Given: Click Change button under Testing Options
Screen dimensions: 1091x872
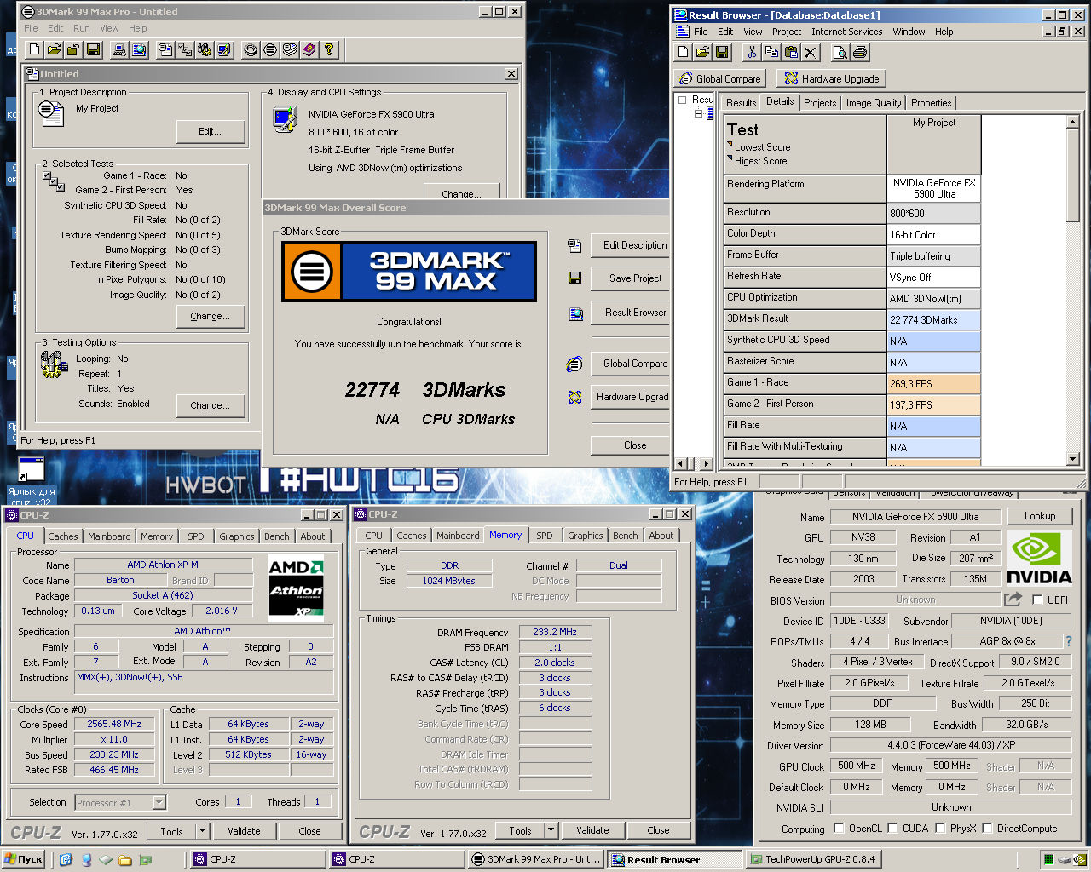Looking at the screenshot, I should (210, 405).
